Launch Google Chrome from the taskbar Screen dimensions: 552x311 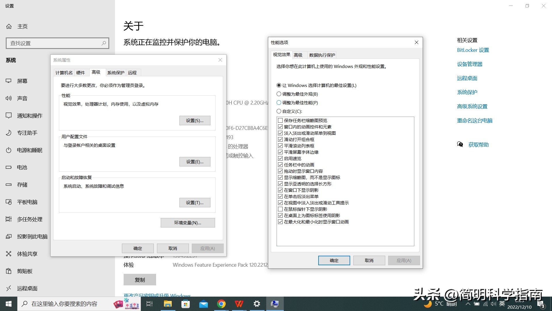click(221, 304)
